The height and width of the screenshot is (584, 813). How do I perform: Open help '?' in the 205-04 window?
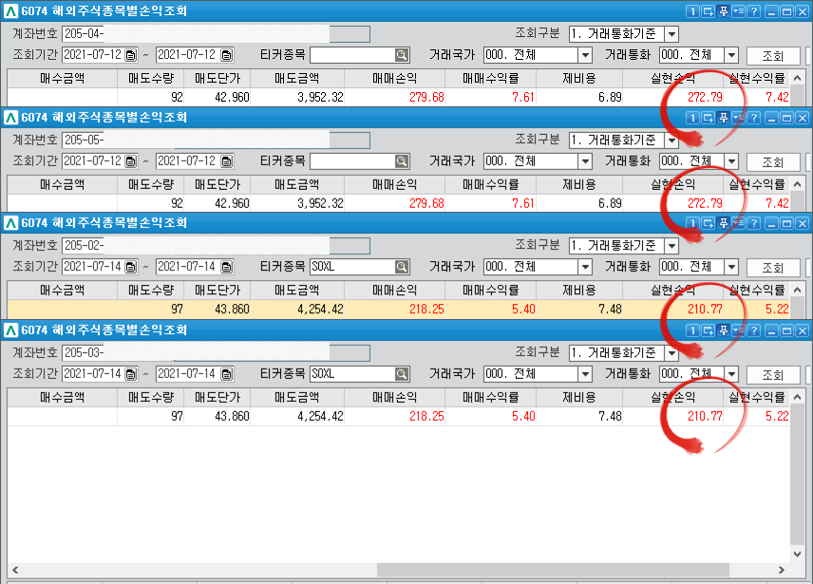click(x=754, y=10)
